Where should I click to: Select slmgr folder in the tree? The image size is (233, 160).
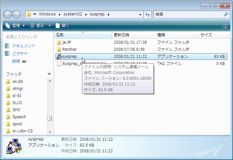[18, 89]
